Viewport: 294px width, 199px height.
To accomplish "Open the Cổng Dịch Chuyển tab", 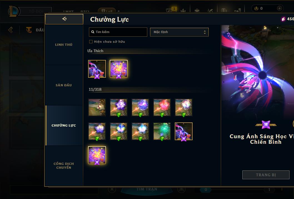I will coord(64,166).
